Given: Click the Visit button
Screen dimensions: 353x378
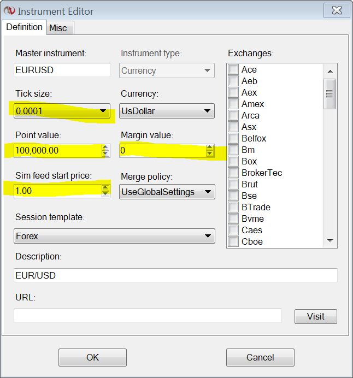Looking at the screenshot, I should coord(315,316).
